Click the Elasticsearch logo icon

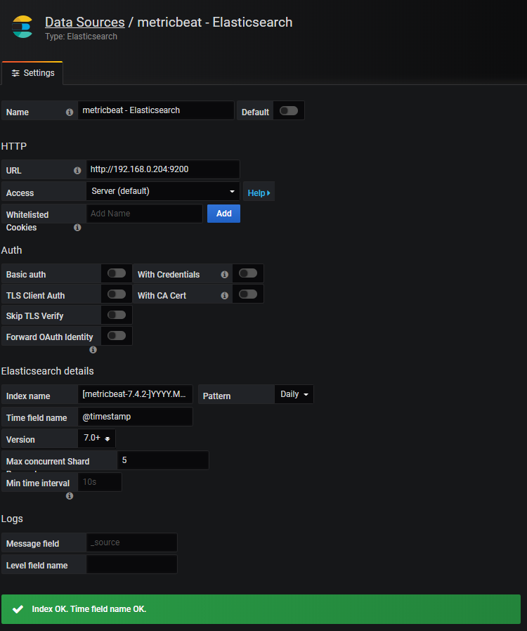coord(22,27)
